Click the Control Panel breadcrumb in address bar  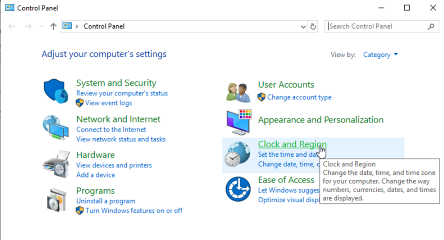tap(104, 26)
